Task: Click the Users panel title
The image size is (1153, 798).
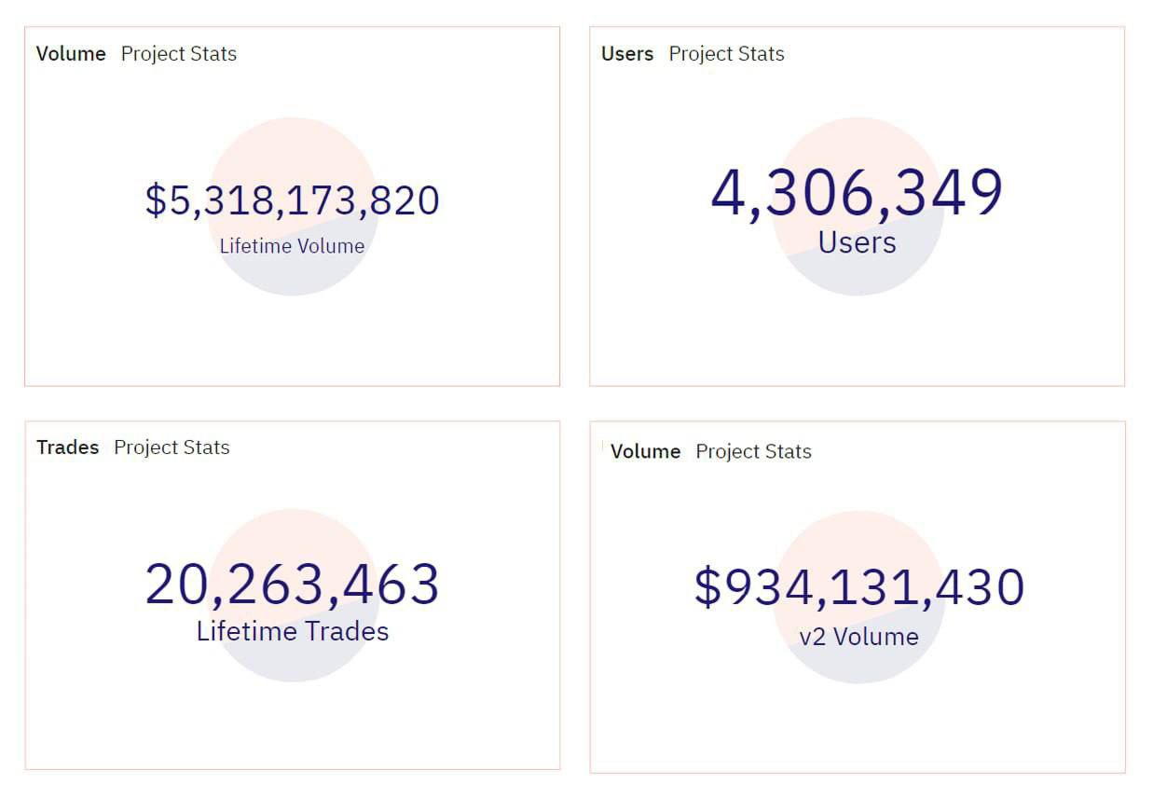Action: pos(627,54)
